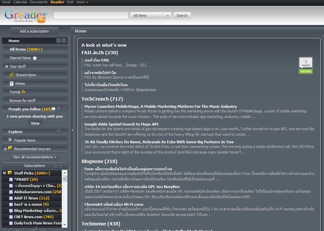Click the feed icon for CNET News.com
Image resolution: width=324 pixels, height=231 pixels.
(x=11, y=217)
